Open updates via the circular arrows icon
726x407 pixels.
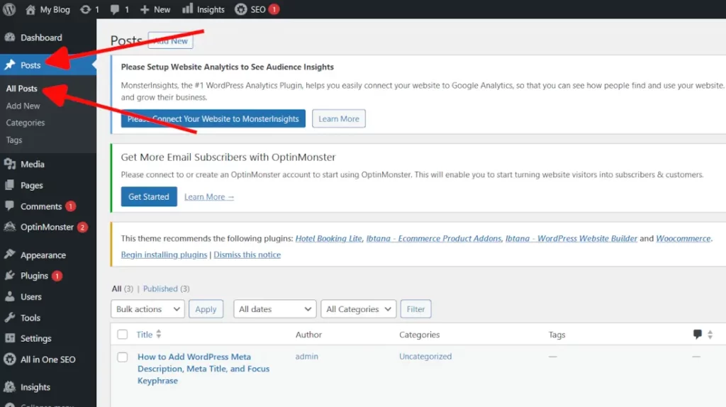(85, 9)
